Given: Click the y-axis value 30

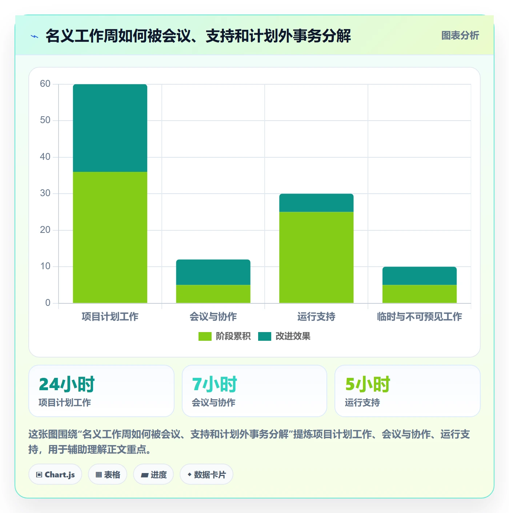Looking at the screenshot, I should (45, 193).
